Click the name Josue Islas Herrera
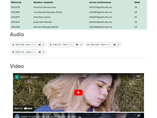Screen dimensions: 157x118 click(43, 22)
